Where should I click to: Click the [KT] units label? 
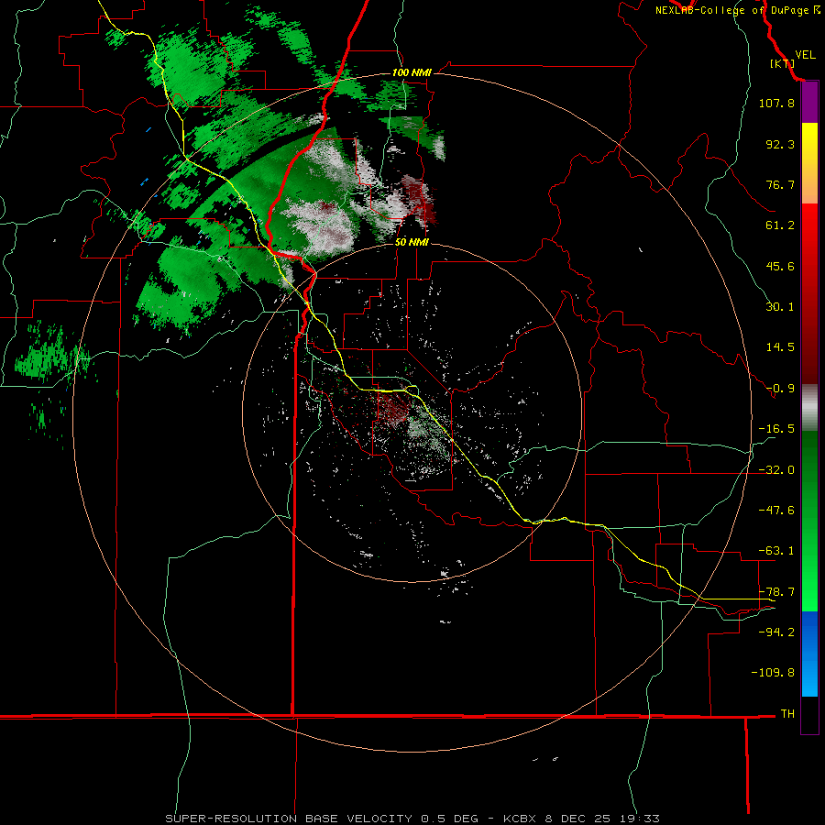782,63
